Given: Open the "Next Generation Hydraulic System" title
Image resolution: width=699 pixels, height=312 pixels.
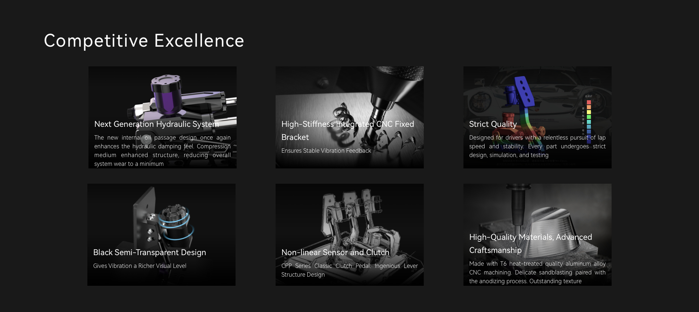Looking at the screenshot, I should coord(157,124).
